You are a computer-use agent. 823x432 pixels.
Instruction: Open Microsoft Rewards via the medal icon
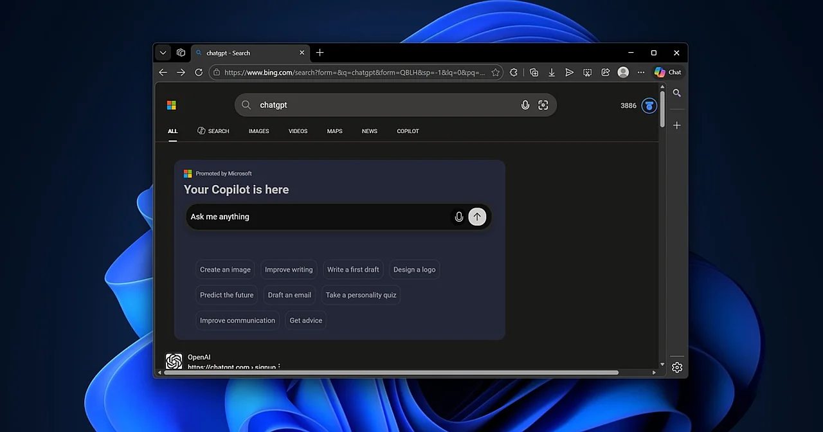[649, 105]
